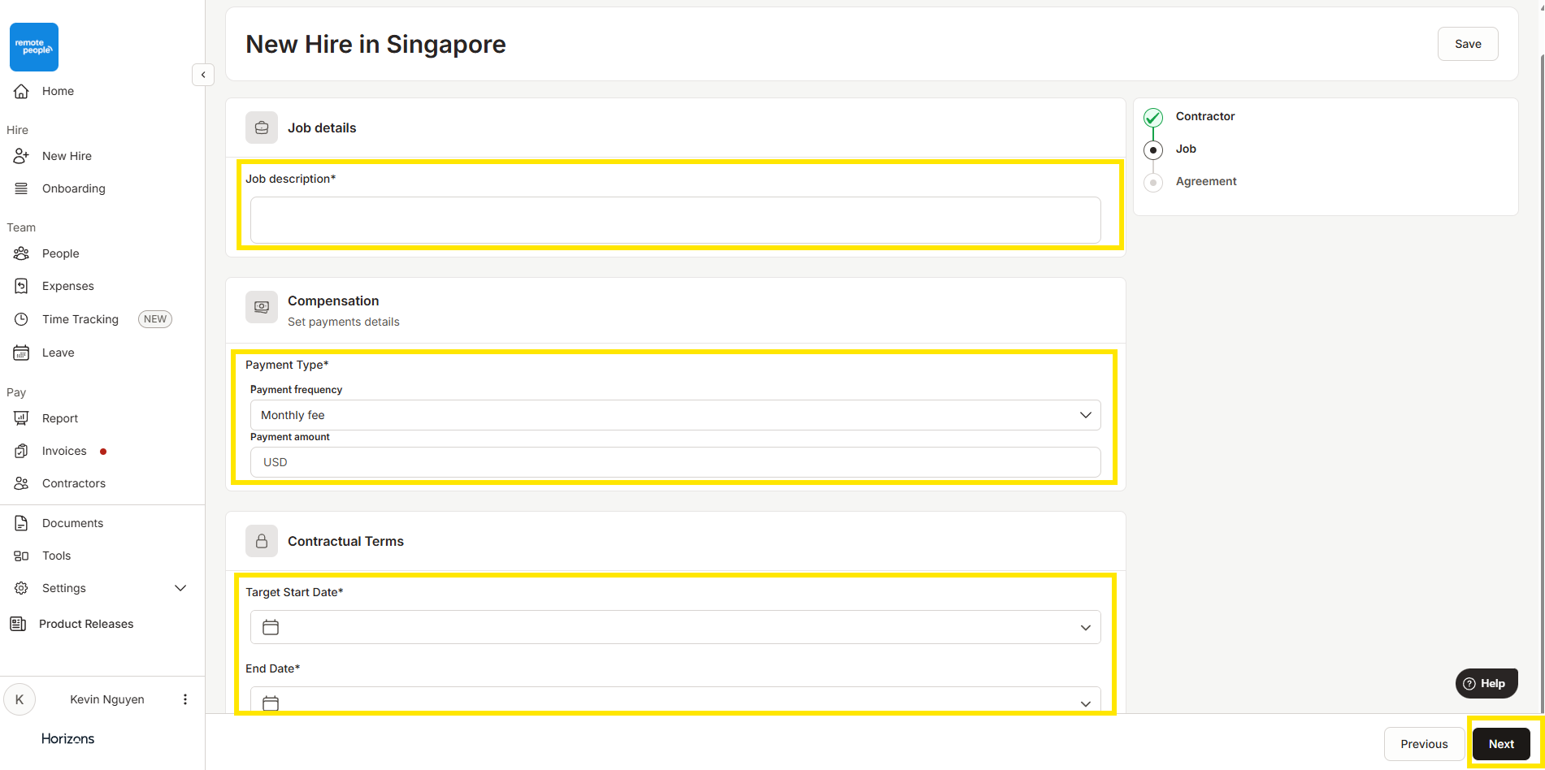Click the Leave calendar icon
Screen dimensions: 1545x770
22,353
